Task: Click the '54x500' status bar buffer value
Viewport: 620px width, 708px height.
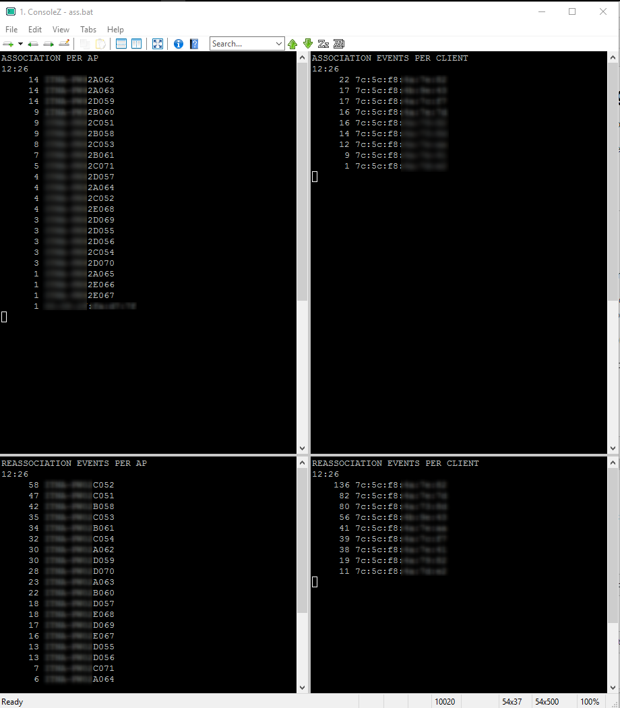Action: 547,702
